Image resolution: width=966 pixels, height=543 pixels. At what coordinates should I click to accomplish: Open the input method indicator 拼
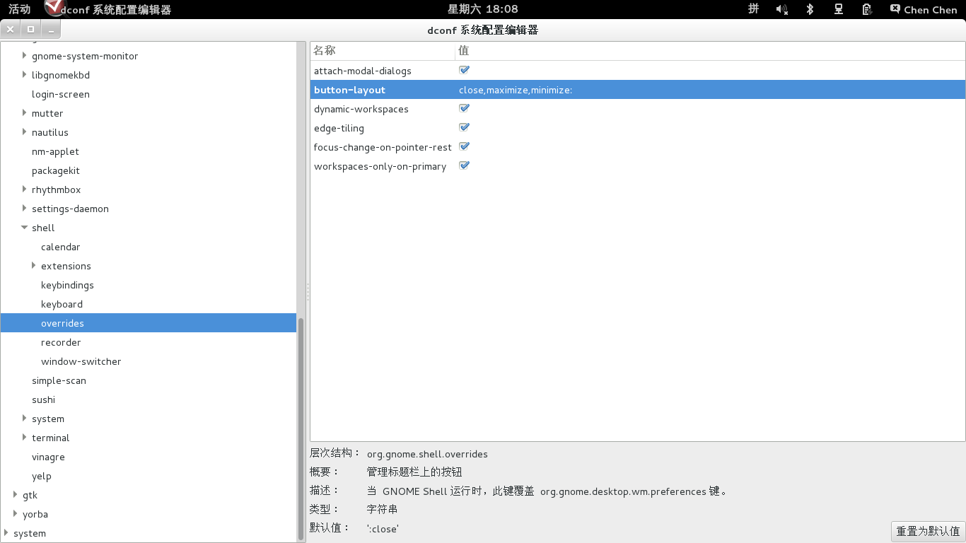754,9
